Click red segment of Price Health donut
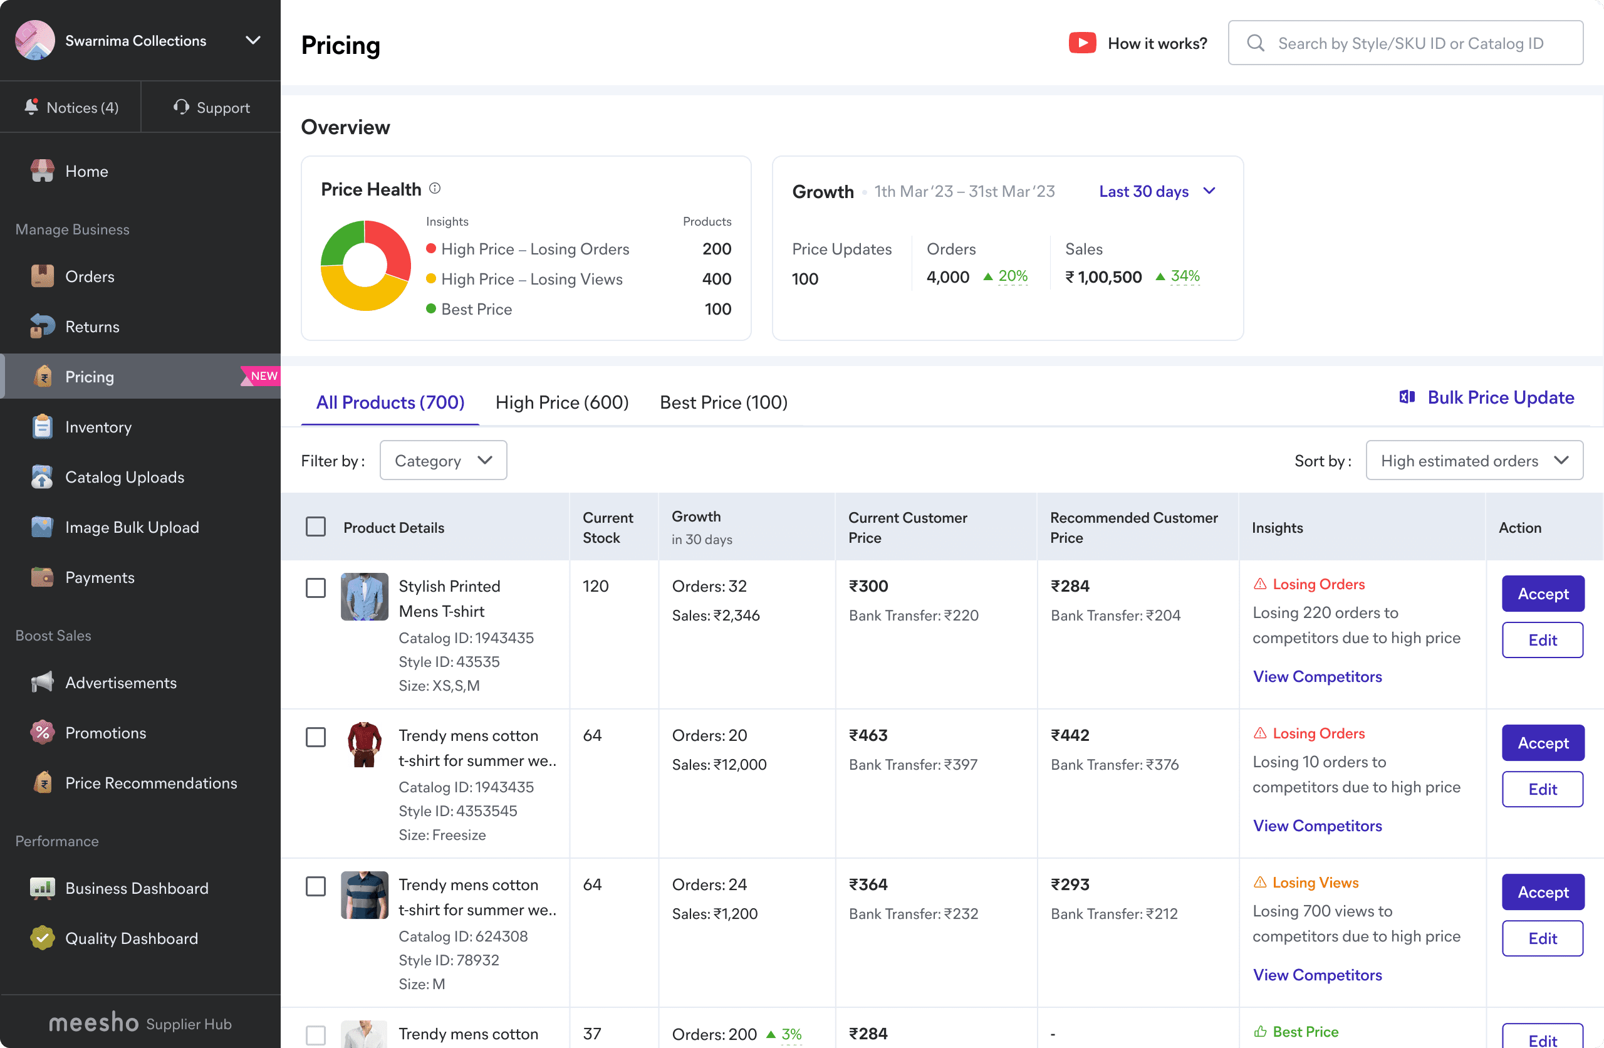 point(392,248)
